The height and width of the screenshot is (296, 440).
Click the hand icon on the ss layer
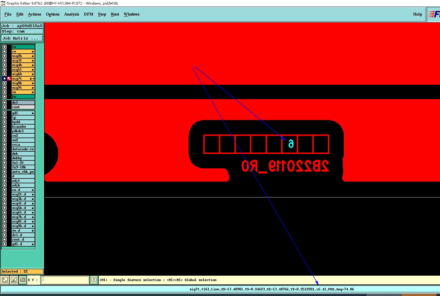point(33,92)
